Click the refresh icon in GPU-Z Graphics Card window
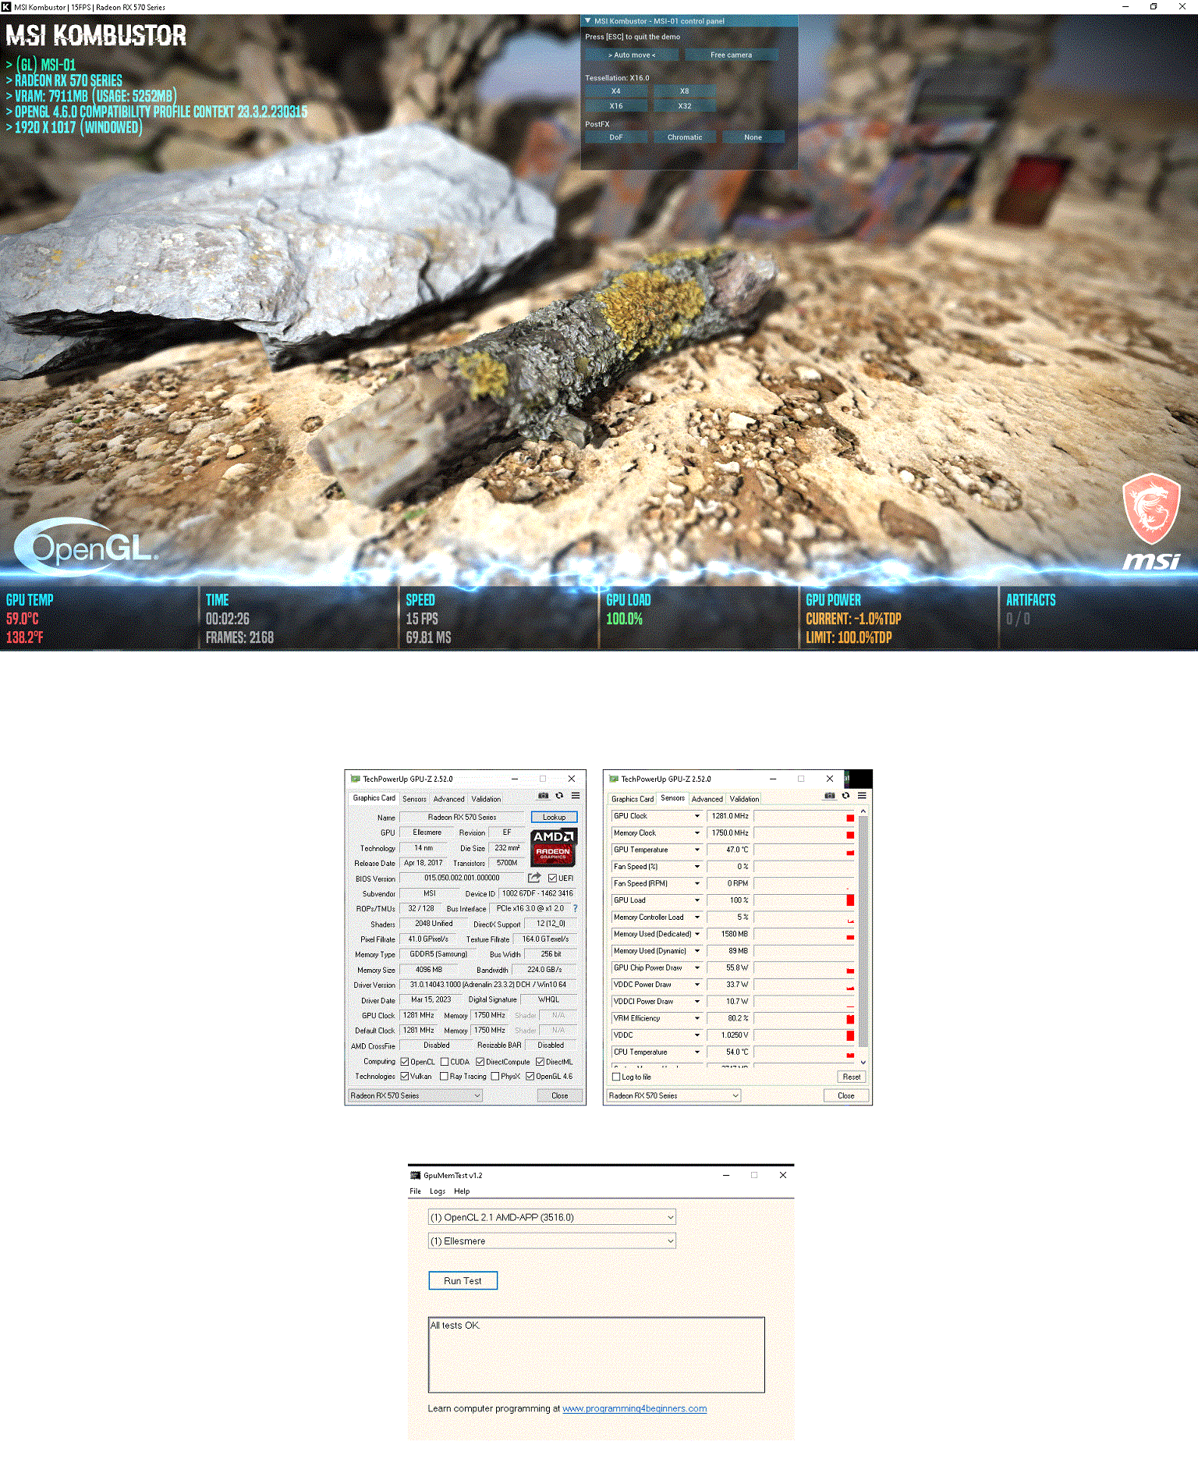The width and height of the screenshot is (1198, 1466). click(559, 796)
